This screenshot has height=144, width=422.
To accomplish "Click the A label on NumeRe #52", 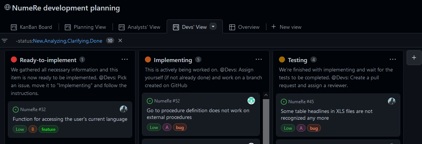I will (x=167, y=127).
